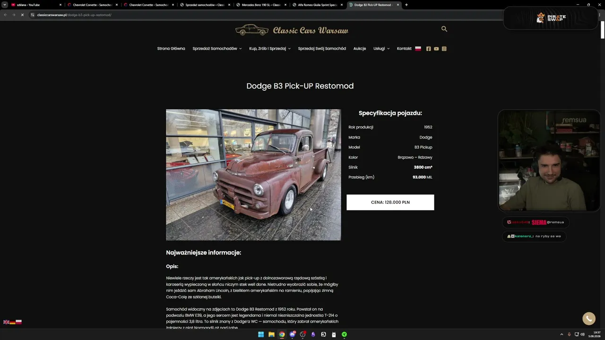The image size is (605, 340).
Task: Click the page's vertical scrollbar thumb
Action: 603,30
